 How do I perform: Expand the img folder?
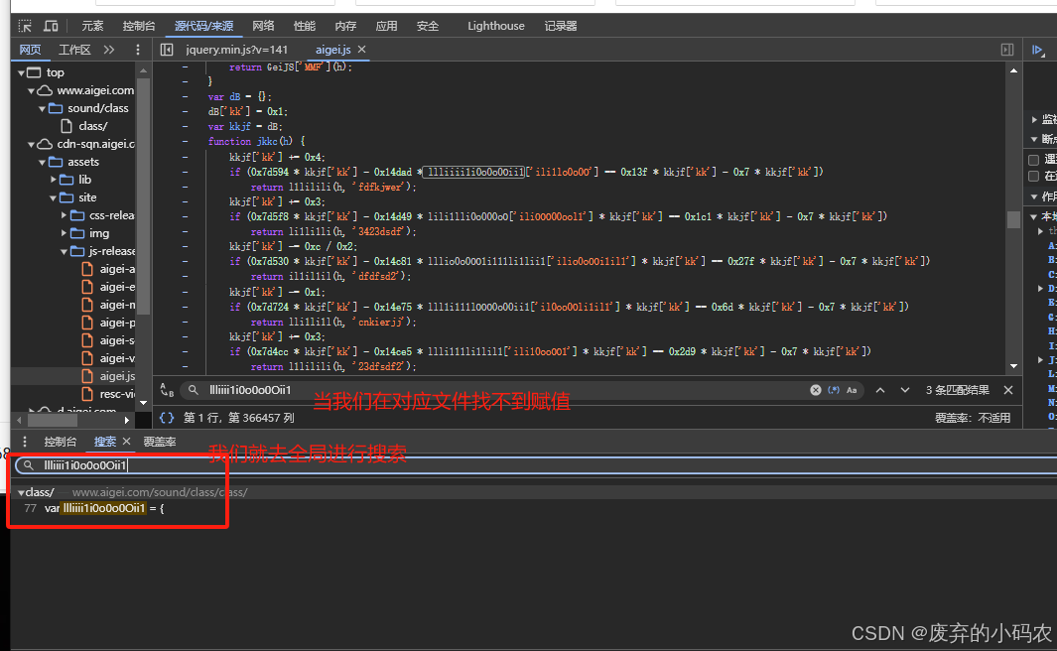64,233
